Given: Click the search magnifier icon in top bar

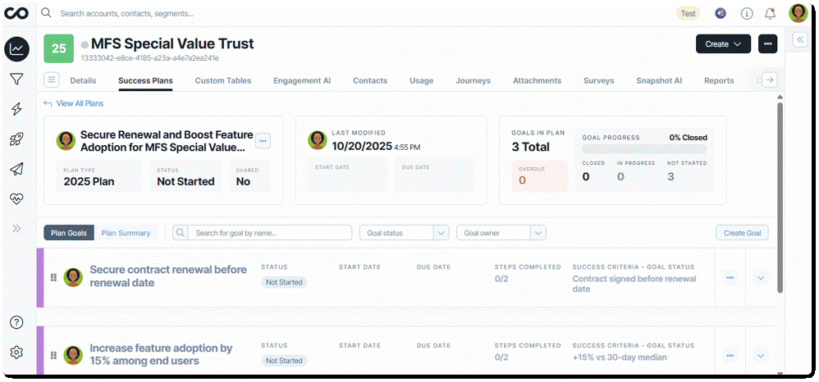Looking at the screenshot, I should [x=47, y=13].
